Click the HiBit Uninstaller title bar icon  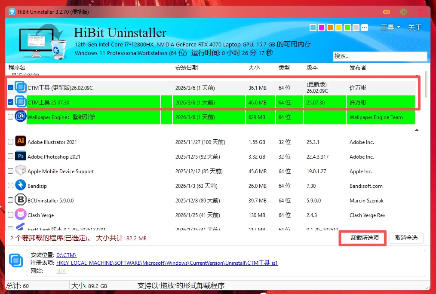pos(12,12)
